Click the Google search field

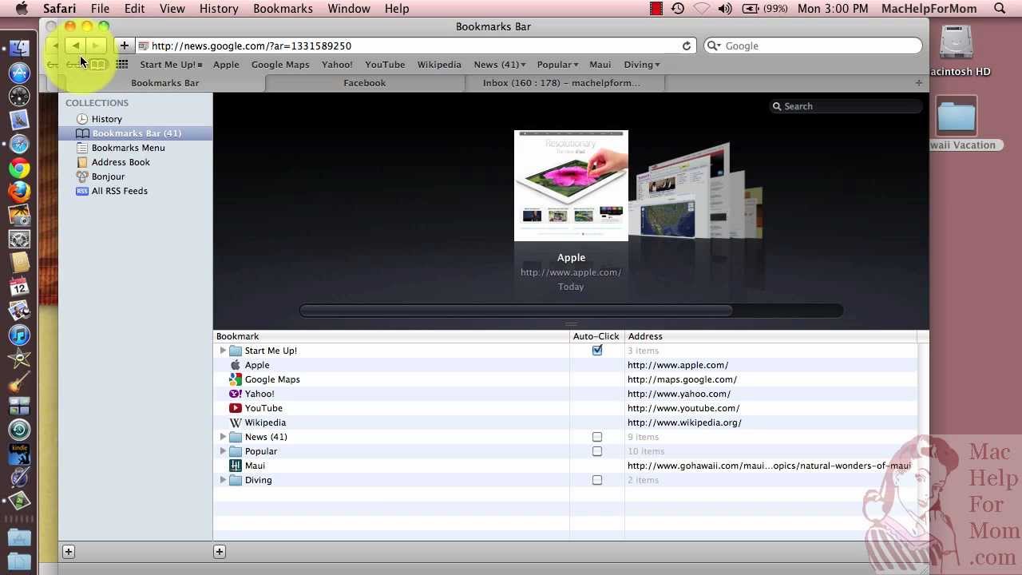pyautogui.click(x=813, y=46)
